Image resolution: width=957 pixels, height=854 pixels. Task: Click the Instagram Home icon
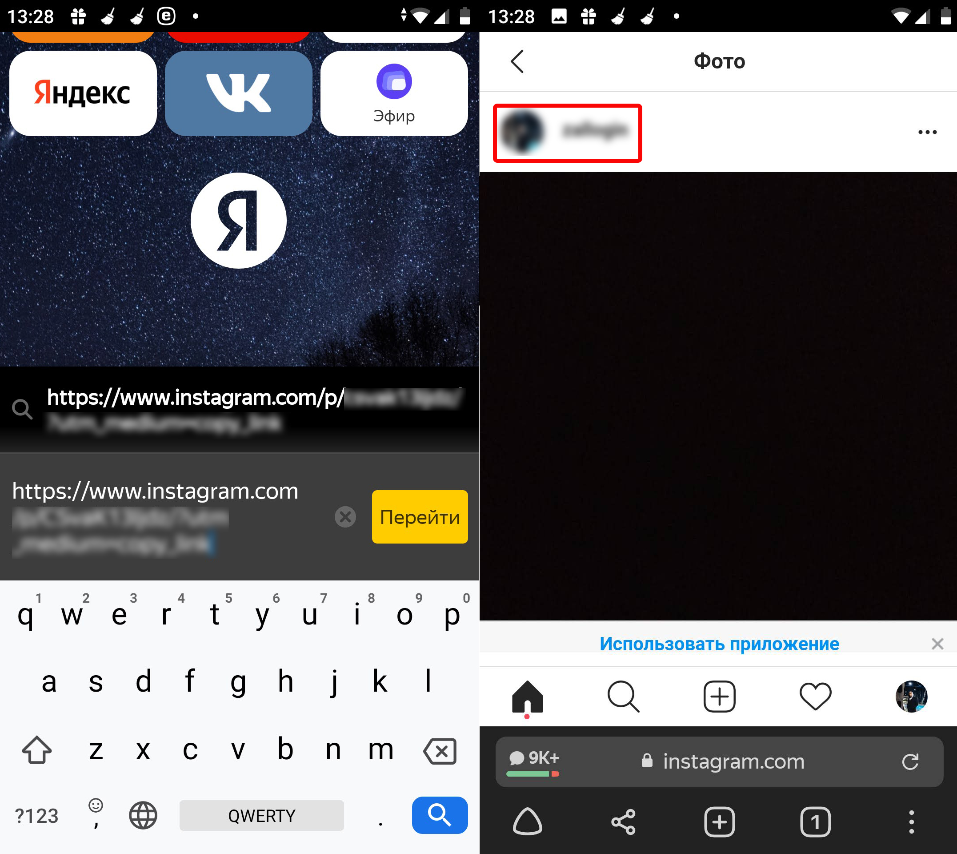click(528, 706)
